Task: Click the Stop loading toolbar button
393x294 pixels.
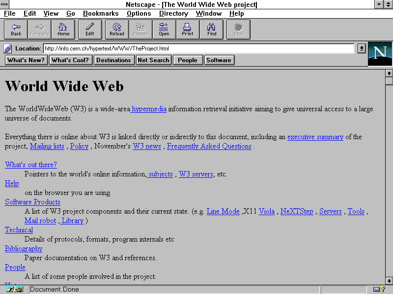Action: pos(238,30)
